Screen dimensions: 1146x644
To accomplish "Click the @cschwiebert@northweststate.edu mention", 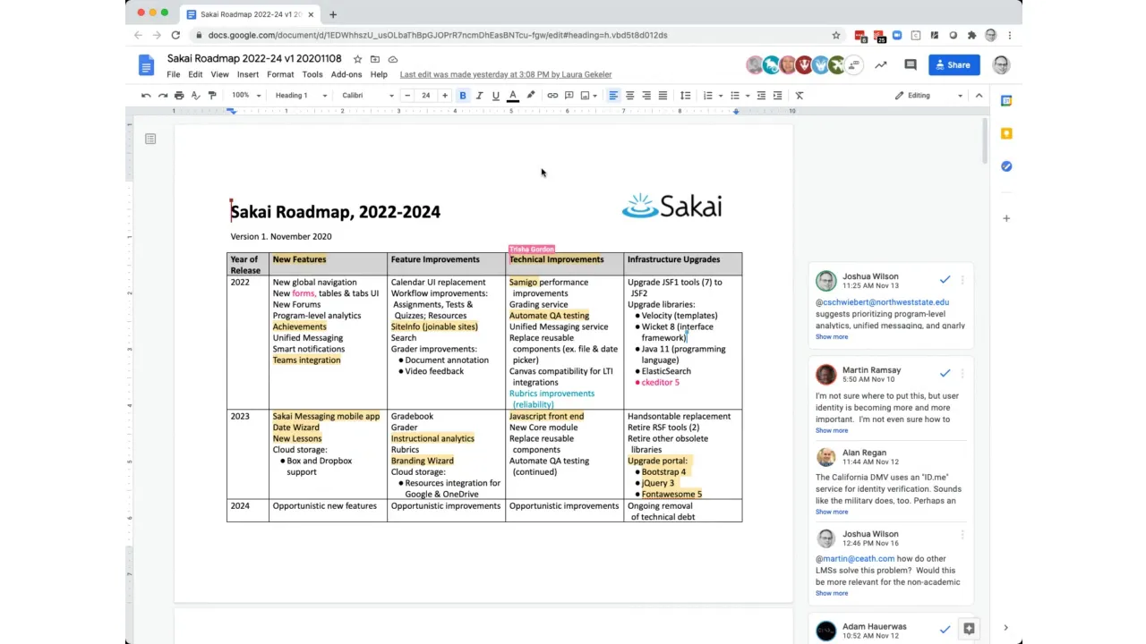I will point(883,302).
